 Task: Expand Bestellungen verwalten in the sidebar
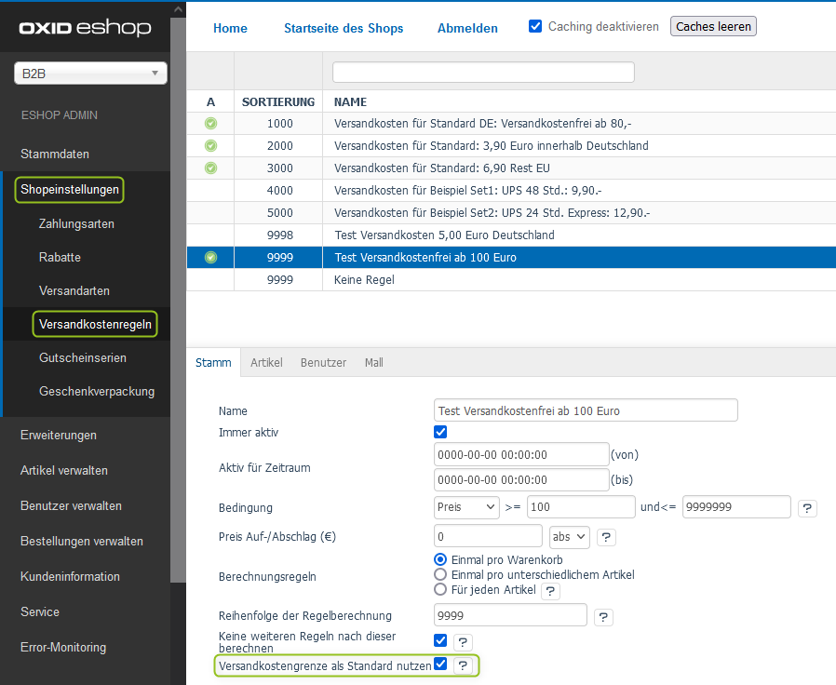[82, 541]
